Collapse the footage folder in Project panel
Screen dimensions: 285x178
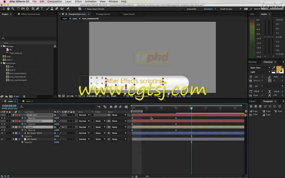click(1, 46)
